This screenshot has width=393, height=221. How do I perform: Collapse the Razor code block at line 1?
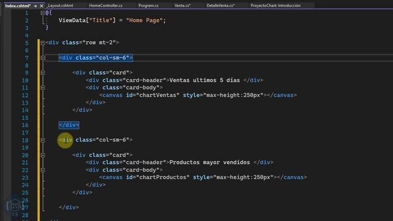(42, 13)
